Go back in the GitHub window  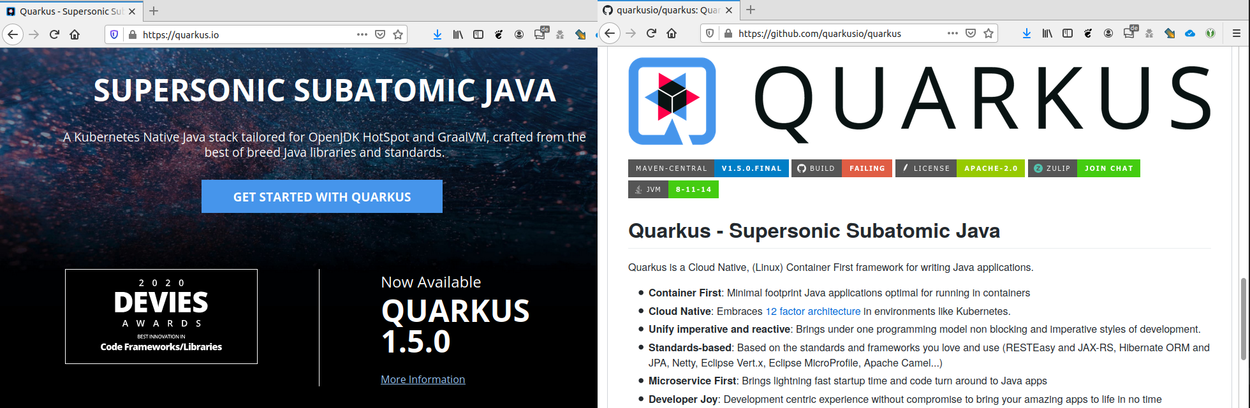610,33
